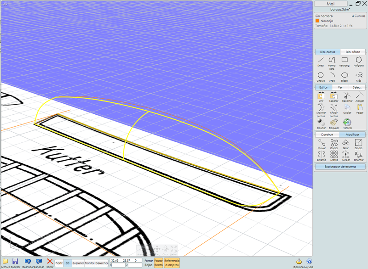The image size is (368, 269).
Task: Switch to the Frontal view
Action: coord(90,263)
